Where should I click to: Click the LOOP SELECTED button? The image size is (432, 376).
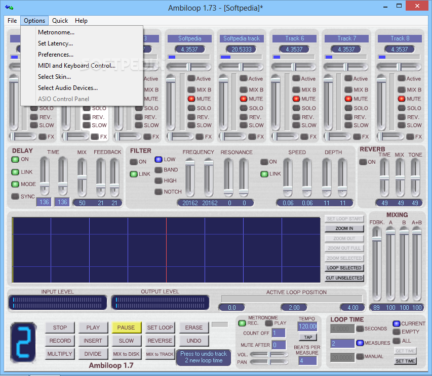tap(344, 268)
